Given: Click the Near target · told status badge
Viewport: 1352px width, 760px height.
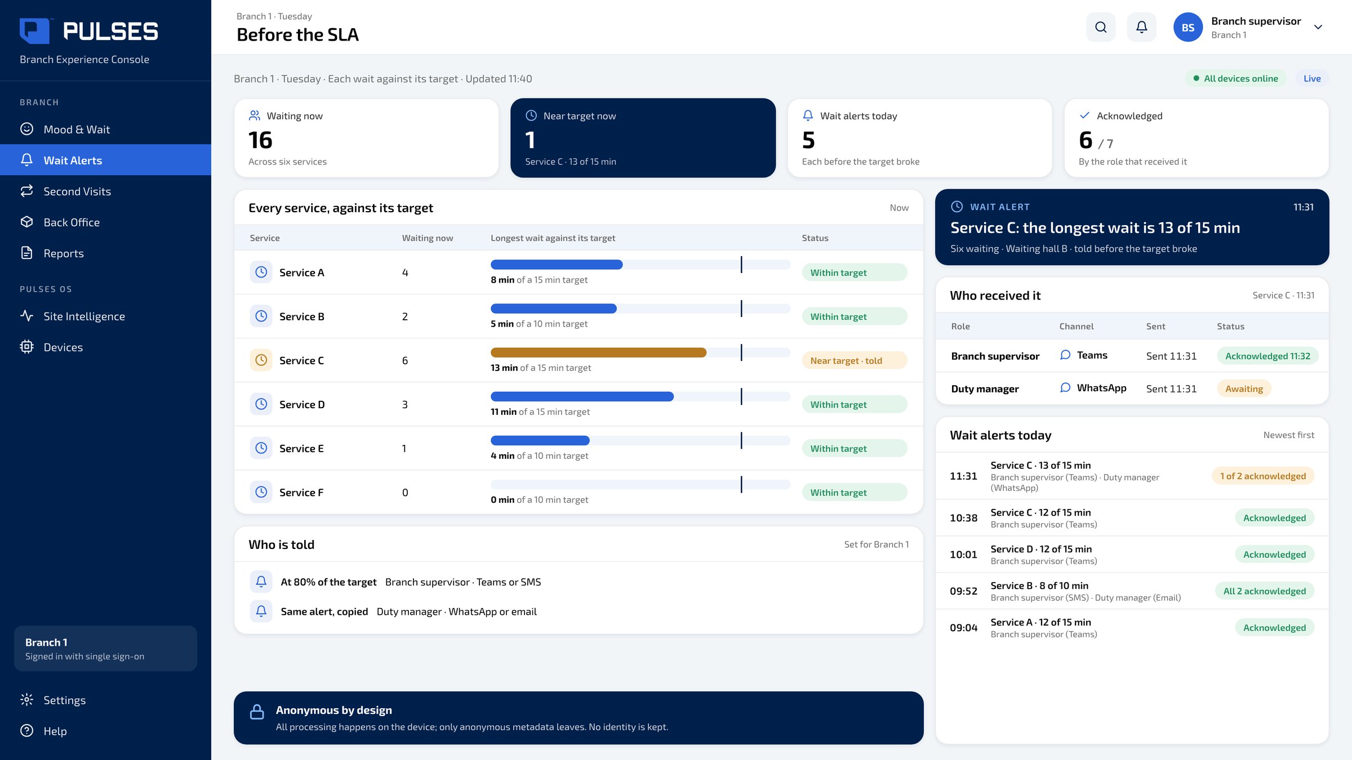Looking at the screenshot, I should (854, 360).
